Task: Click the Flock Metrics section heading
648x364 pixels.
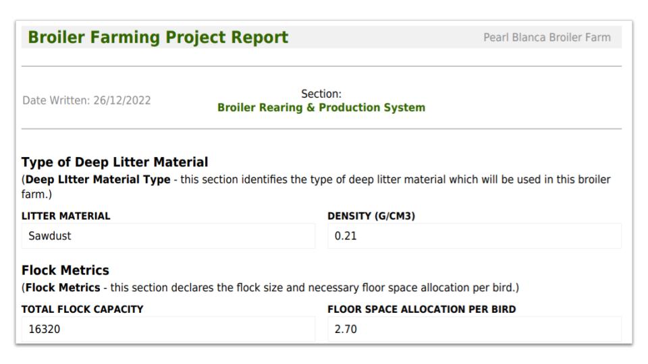Action: (x=65, y=270)
